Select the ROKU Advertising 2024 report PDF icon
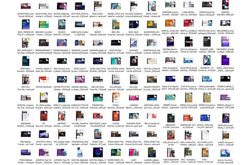The width and height of the screenshot is (248, 165). click(x=225, y=60)
